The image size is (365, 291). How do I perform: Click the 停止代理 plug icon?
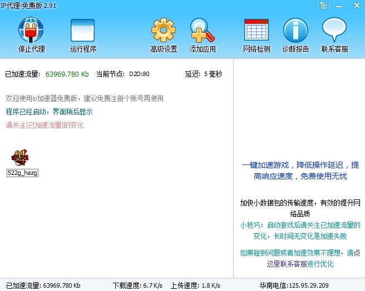click(x=31, y=30)
